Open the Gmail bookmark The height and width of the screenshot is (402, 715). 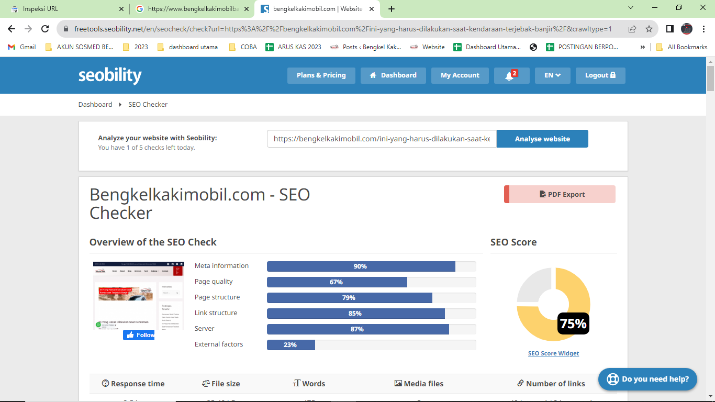click(21, 47)
